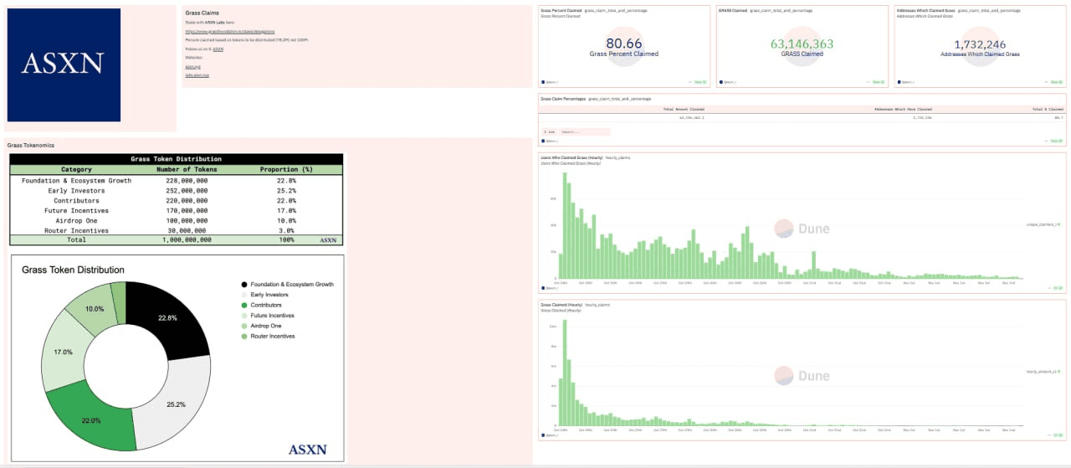The height and width of the screenshot is (468, 1071).
Task: Click the '228,000,000' token count cell
Action: click(187, 181)
